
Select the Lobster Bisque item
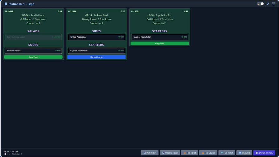pyautogui.click(x=33, y=51)
